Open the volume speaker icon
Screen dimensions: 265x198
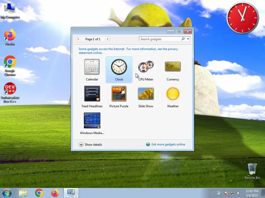pyautogui.click(x=239, y=193)
